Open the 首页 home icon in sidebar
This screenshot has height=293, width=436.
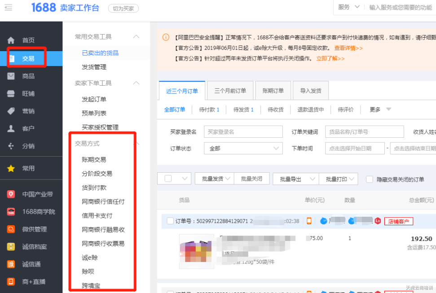[11, 40]
